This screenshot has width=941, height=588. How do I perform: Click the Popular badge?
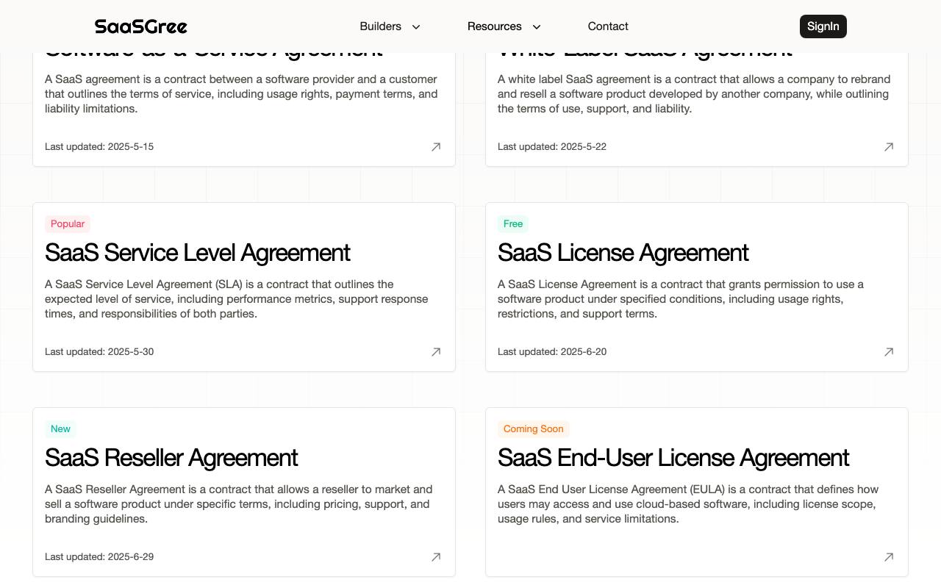[68, 224]
